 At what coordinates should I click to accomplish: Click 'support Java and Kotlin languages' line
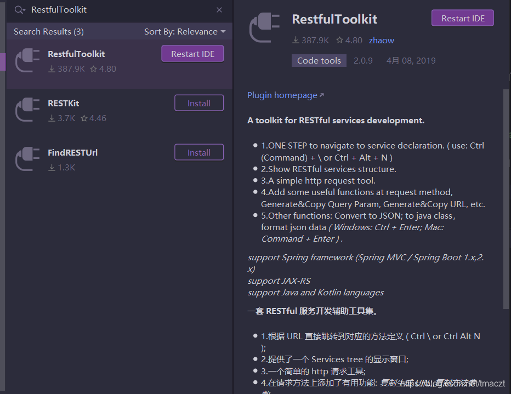(x=315, y=293)
